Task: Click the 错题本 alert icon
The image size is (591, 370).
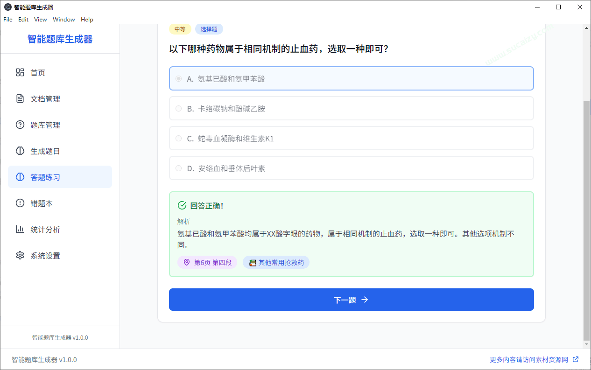Action: 20,203
